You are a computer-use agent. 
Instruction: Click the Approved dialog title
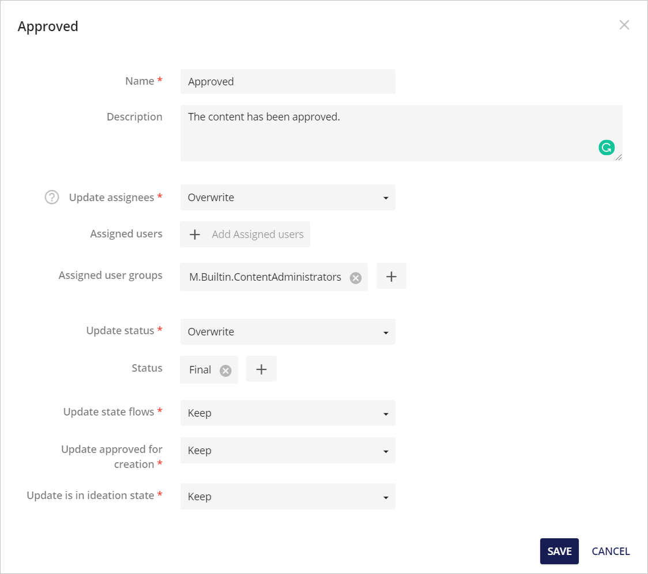[x=48, y=26]
